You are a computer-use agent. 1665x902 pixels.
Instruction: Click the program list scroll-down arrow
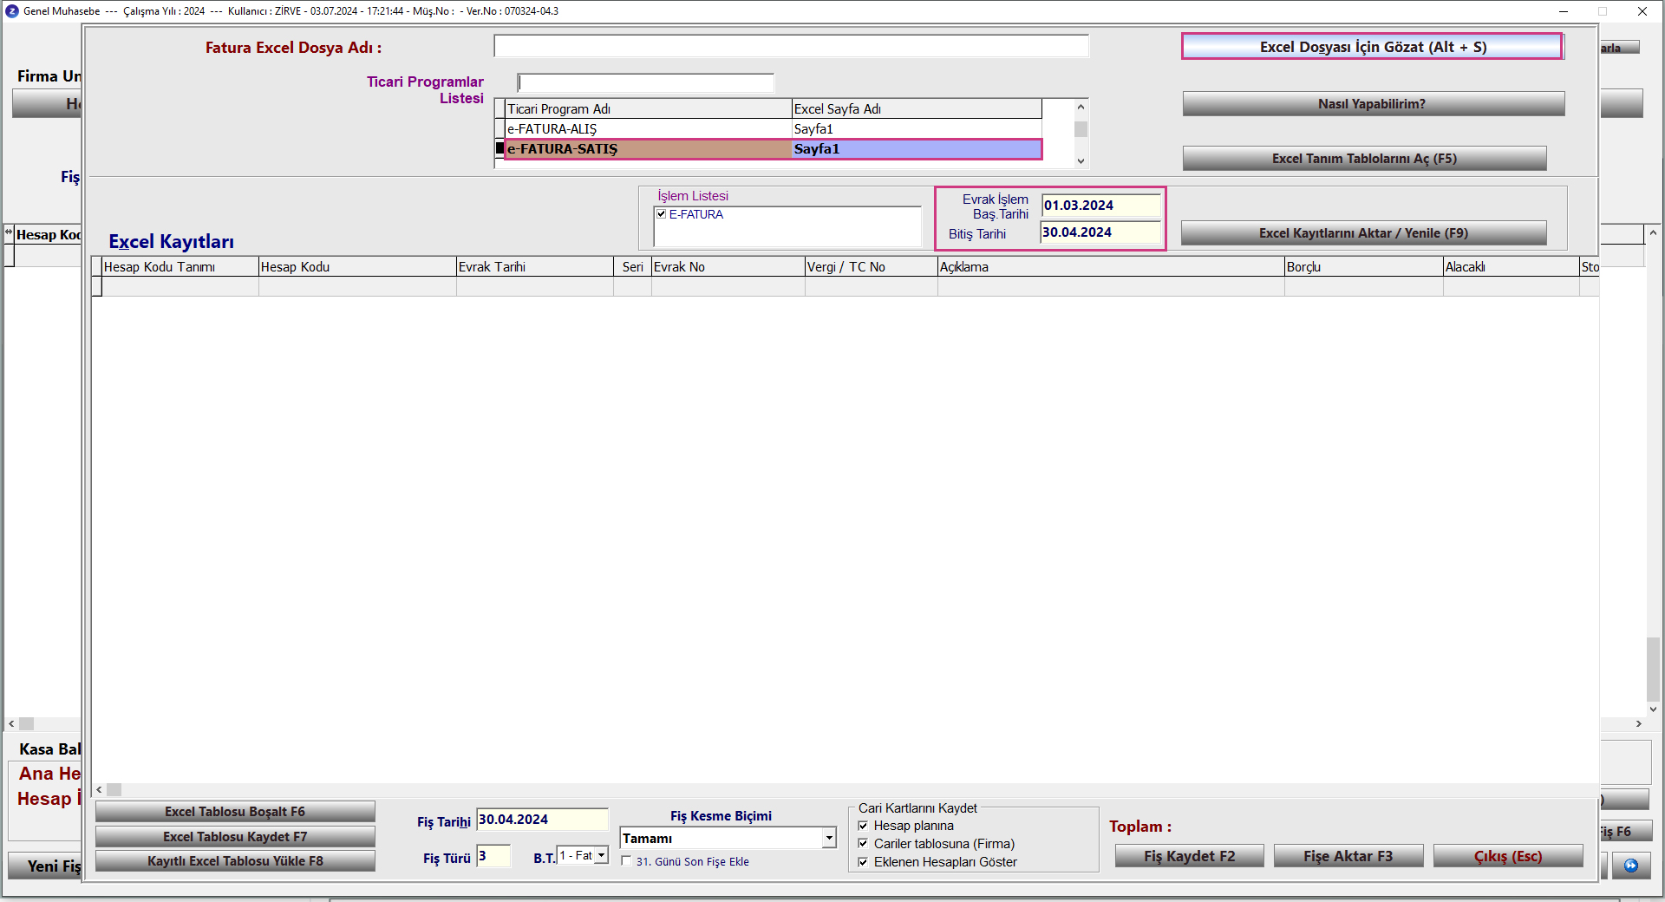[x=1081, y=160]
